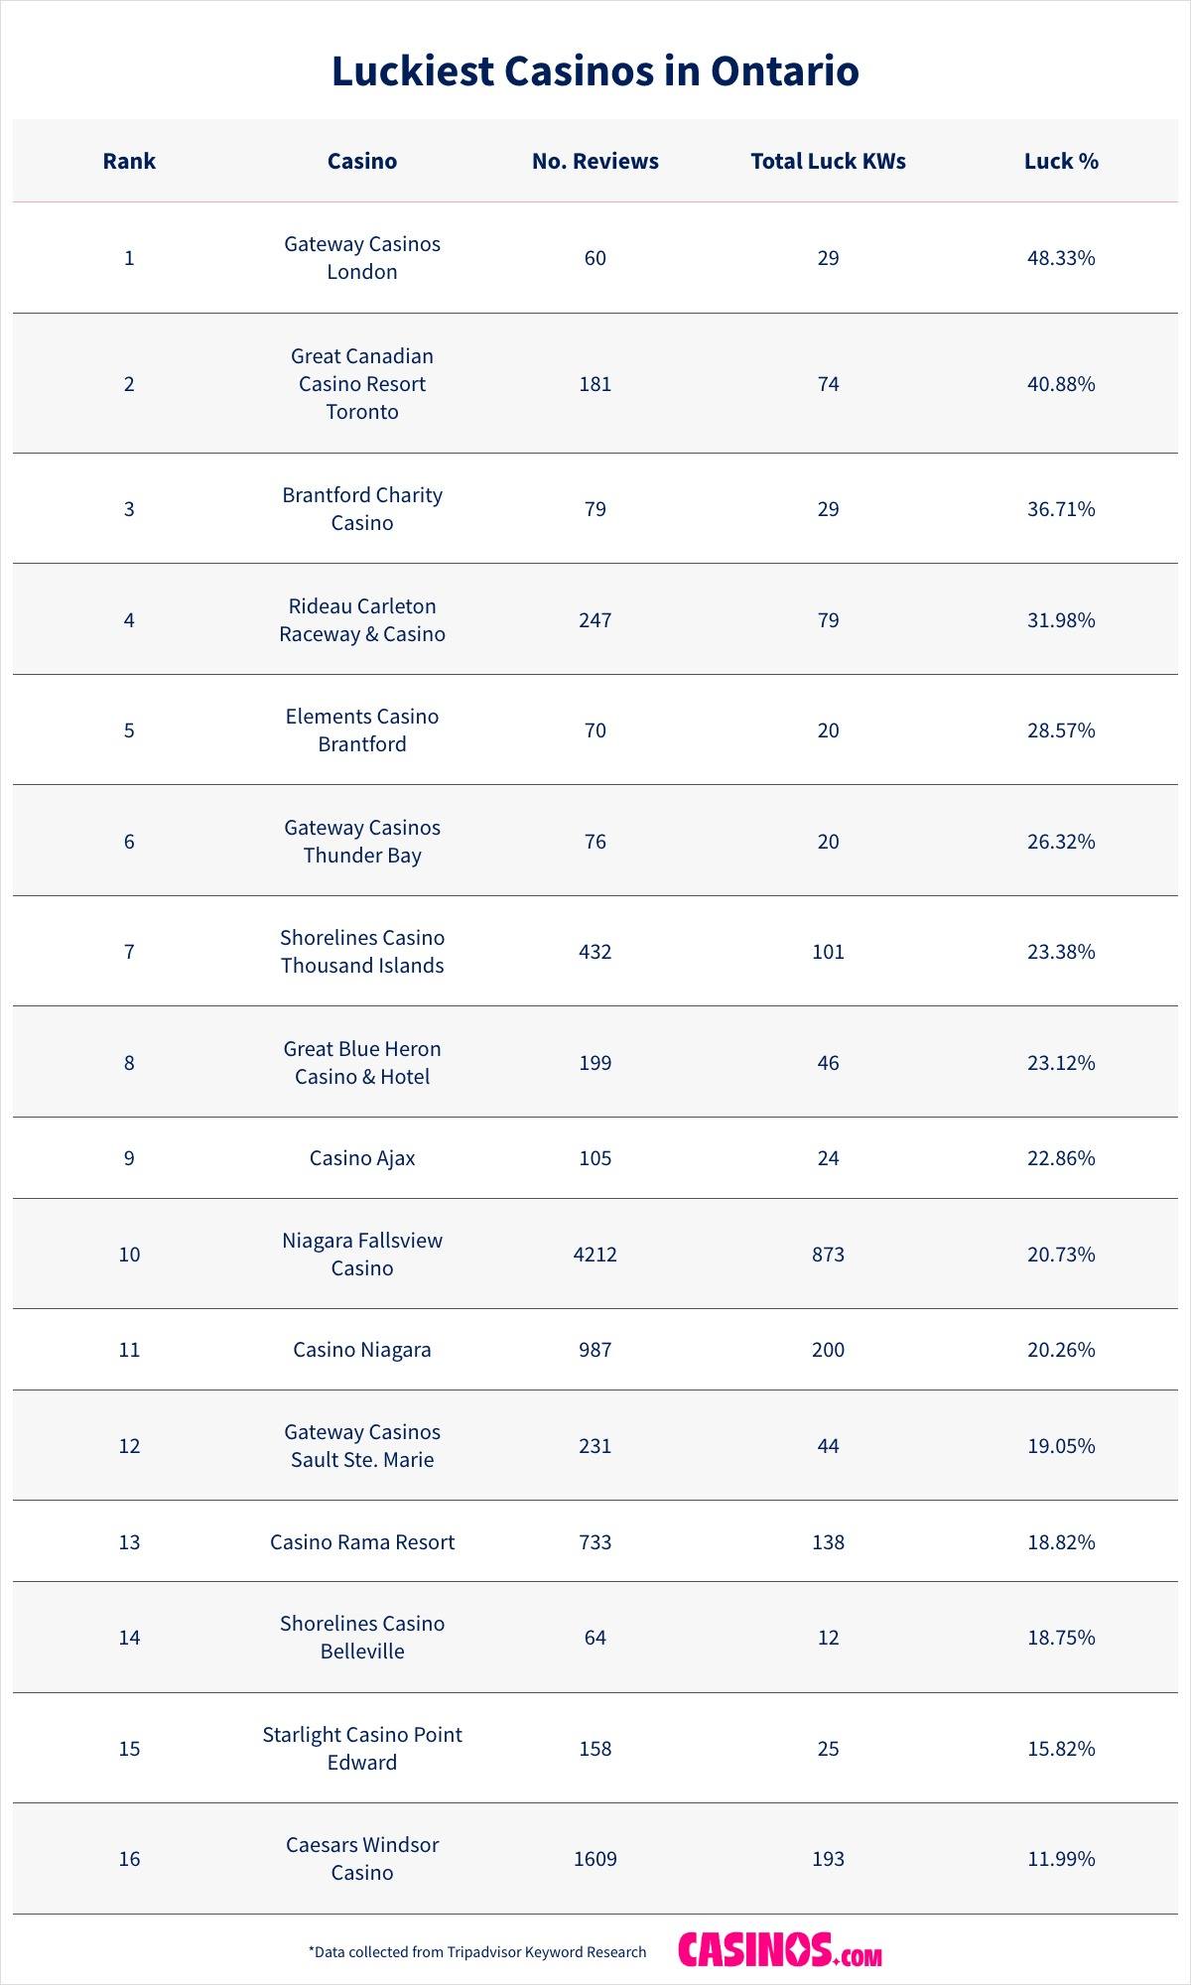Select the No. Reviews column header
The image size is (1191, 1985).
click(595, 161)
